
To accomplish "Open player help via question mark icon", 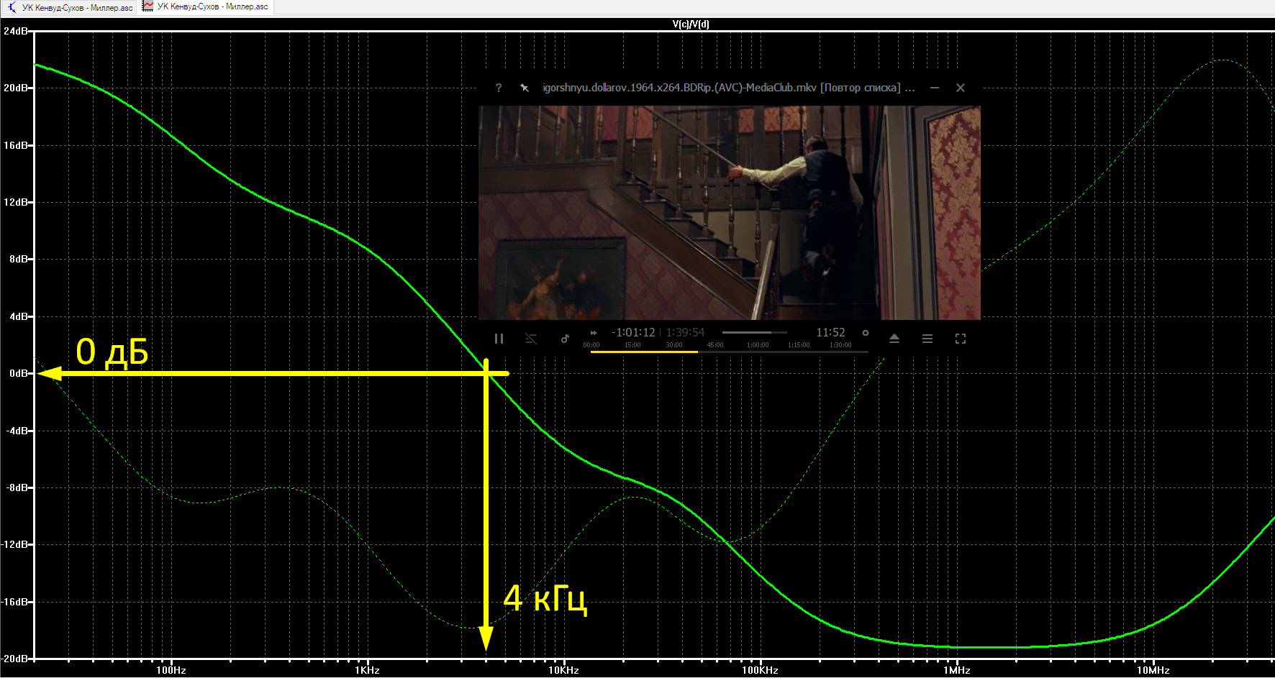I will click(x=499, y=88).
